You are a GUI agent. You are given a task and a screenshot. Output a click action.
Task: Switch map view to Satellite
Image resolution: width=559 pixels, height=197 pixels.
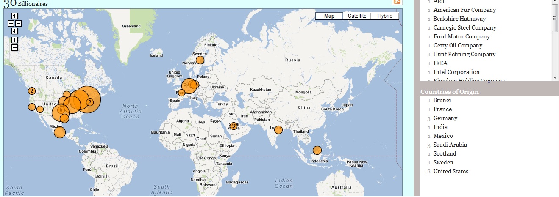pyautogui.click(x=357, y=16)
